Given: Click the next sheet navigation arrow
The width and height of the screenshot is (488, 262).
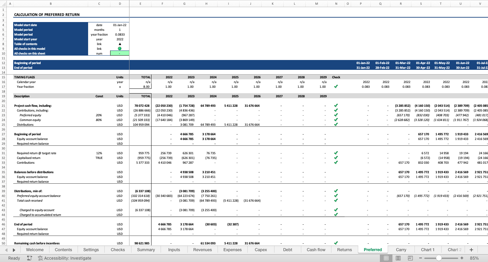Looking at the screenshot, I should (14, 250).
